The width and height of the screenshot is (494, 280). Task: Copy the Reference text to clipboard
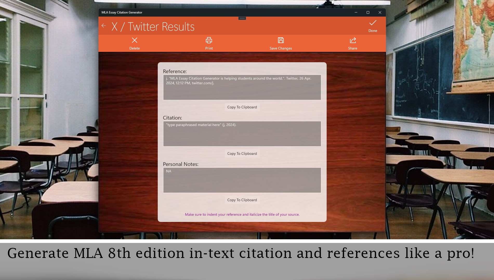click(242, 107)
